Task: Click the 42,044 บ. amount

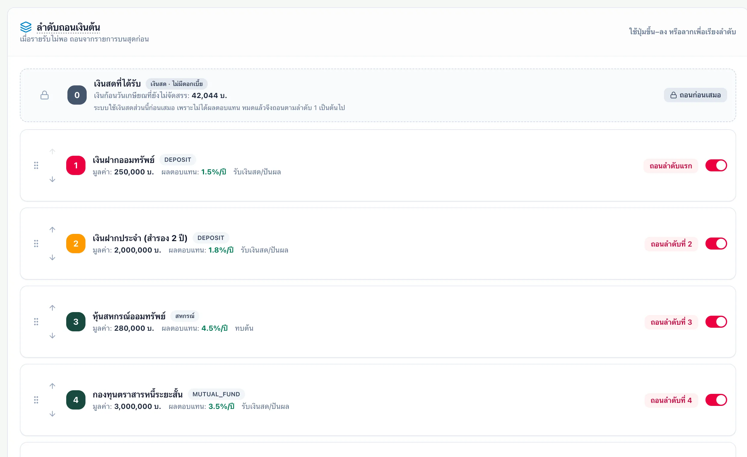Action: pyautogui.click(x=209, y=96)
